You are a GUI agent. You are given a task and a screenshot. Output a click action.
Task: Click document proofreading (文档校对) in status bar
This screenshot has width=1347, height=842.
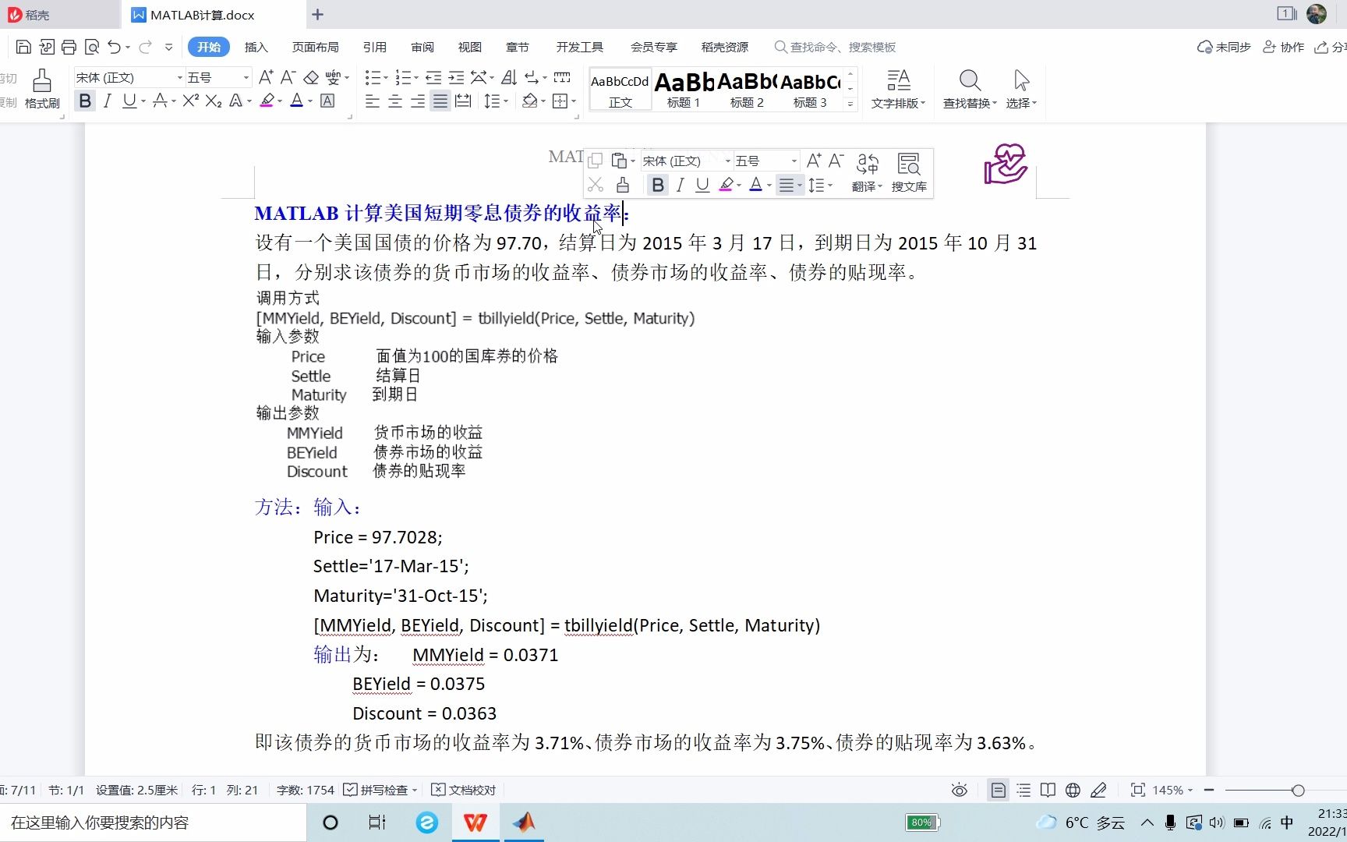click(463, 790)
